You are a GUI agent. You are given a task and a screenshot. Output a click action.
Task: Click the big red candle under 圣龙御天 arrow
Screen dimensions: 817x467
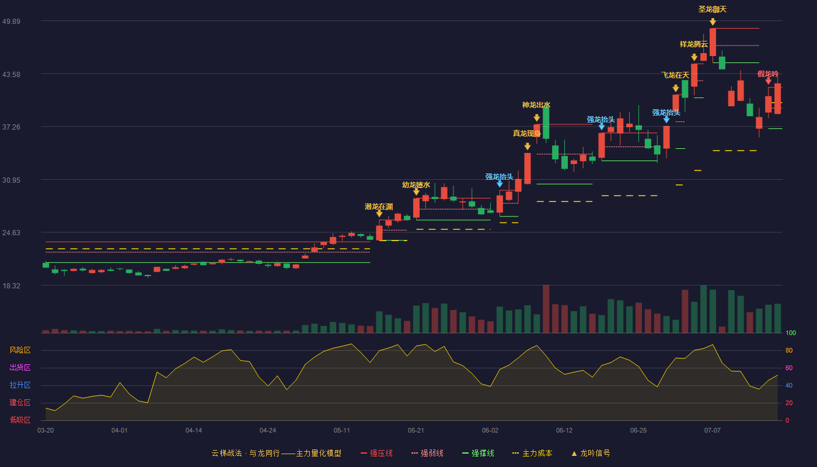click(713, 42)
